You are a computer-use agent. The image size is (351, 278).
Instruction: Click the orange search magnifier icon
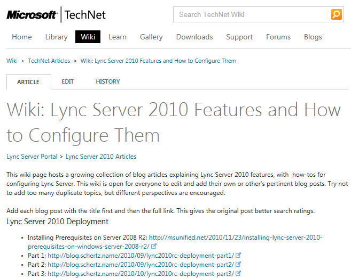(336, 14)
